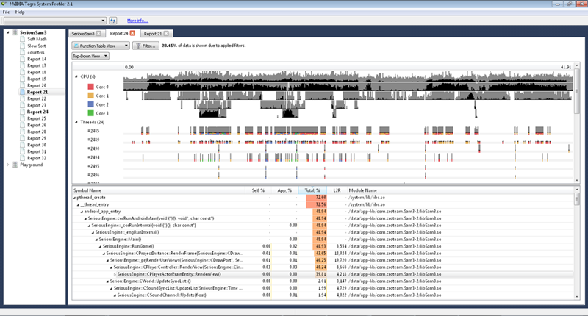
Task: Click the file icon beside Report 20
Action: [23, 85]
